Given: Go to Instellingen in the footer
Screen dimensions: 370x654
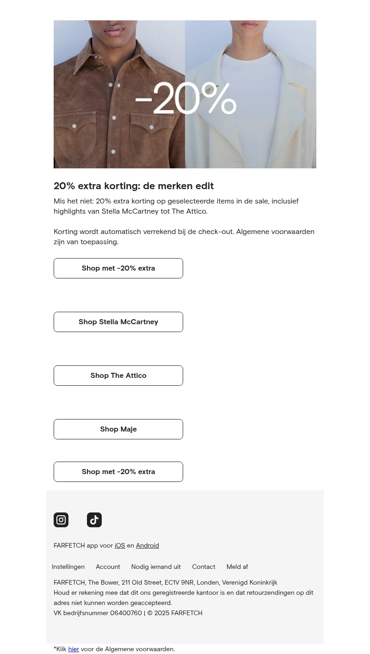Looking at the screenshot, I should click(x=68, y=567).
